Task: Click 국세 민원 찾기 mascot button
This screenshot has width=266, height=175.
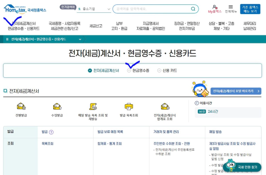Action: click(x=242, y=167)
